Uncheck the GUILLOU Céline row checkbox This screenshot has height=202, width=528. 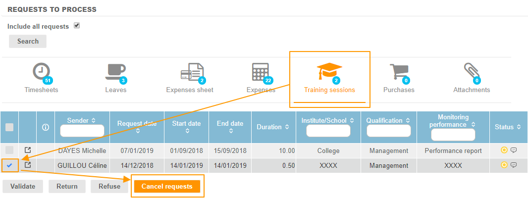click(9, 165)
